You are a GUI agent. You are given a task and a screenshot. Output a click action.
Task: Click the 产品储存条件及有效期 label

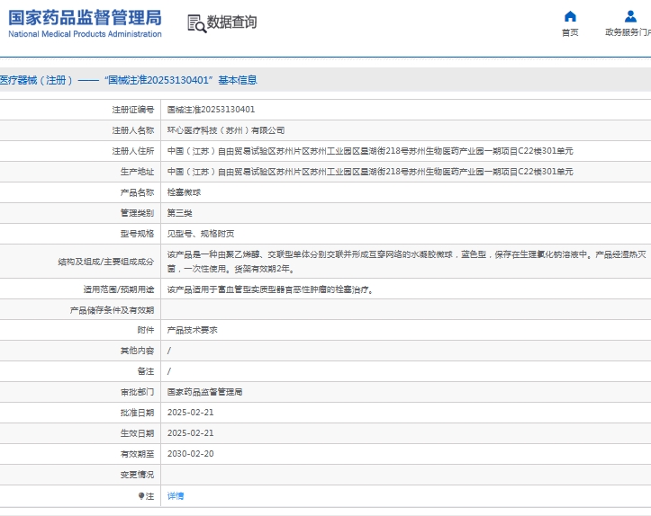point(112,310)
